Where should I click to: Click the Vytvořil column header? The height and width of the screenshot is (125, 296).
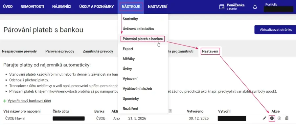click(x=224, y=111)
